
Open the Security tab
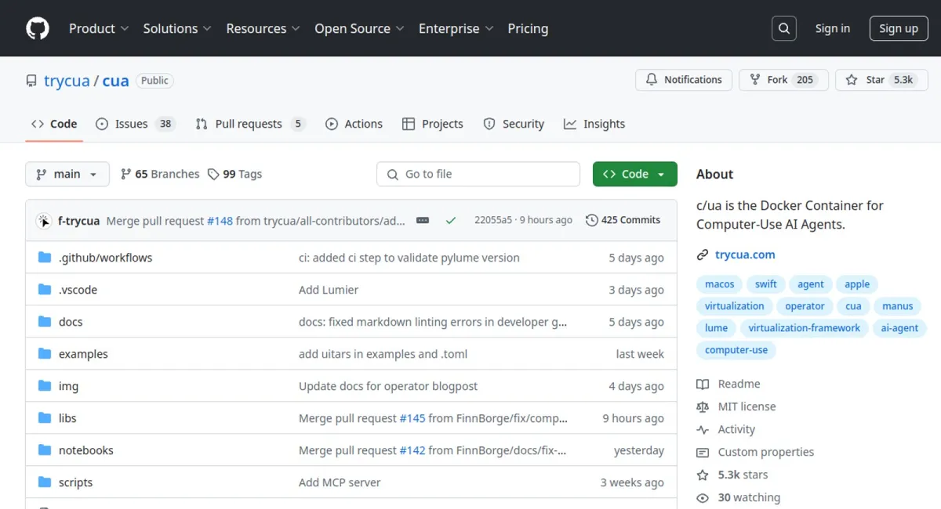pos(514,124)
